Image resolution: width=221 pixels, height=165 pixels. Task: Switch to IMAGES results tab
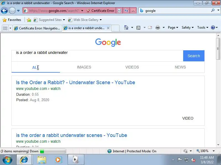[84, 67]
